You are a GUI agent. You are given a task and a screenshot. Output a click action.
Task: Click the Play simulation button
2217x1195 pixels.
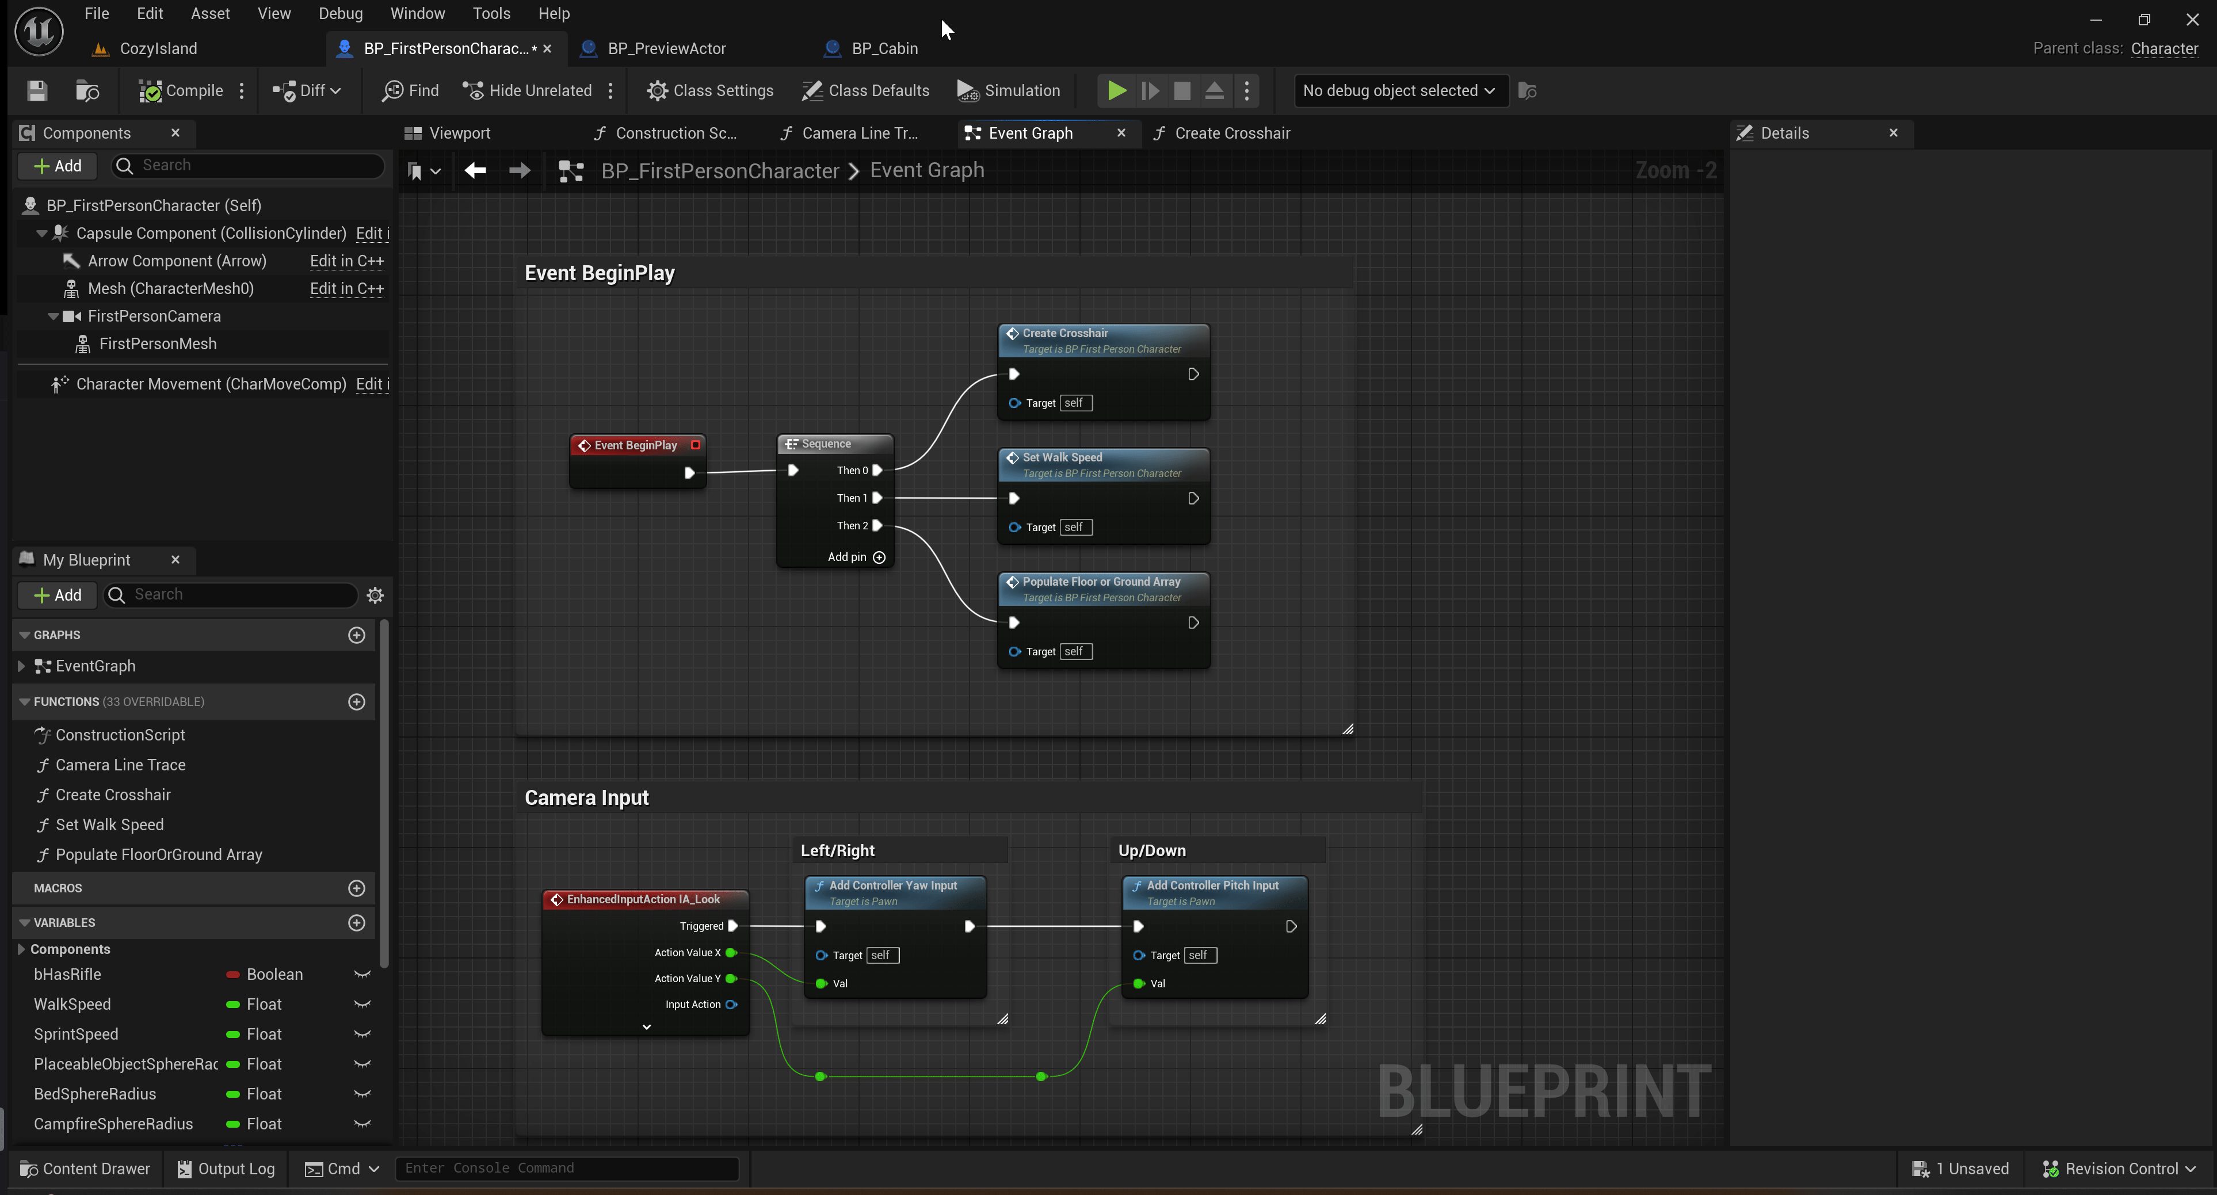click(x=1116, y=90)
